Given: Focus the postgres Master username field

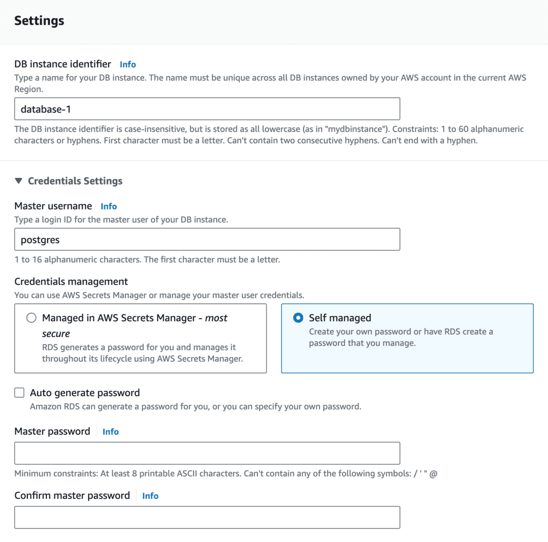Looking at the screenshot, I should click(207, 239).
